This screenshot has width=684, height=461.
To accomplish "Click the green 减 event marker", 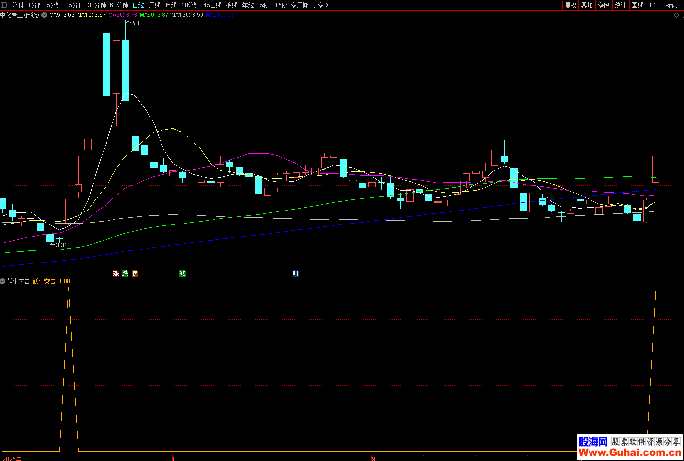I will [x=182, y=273].
